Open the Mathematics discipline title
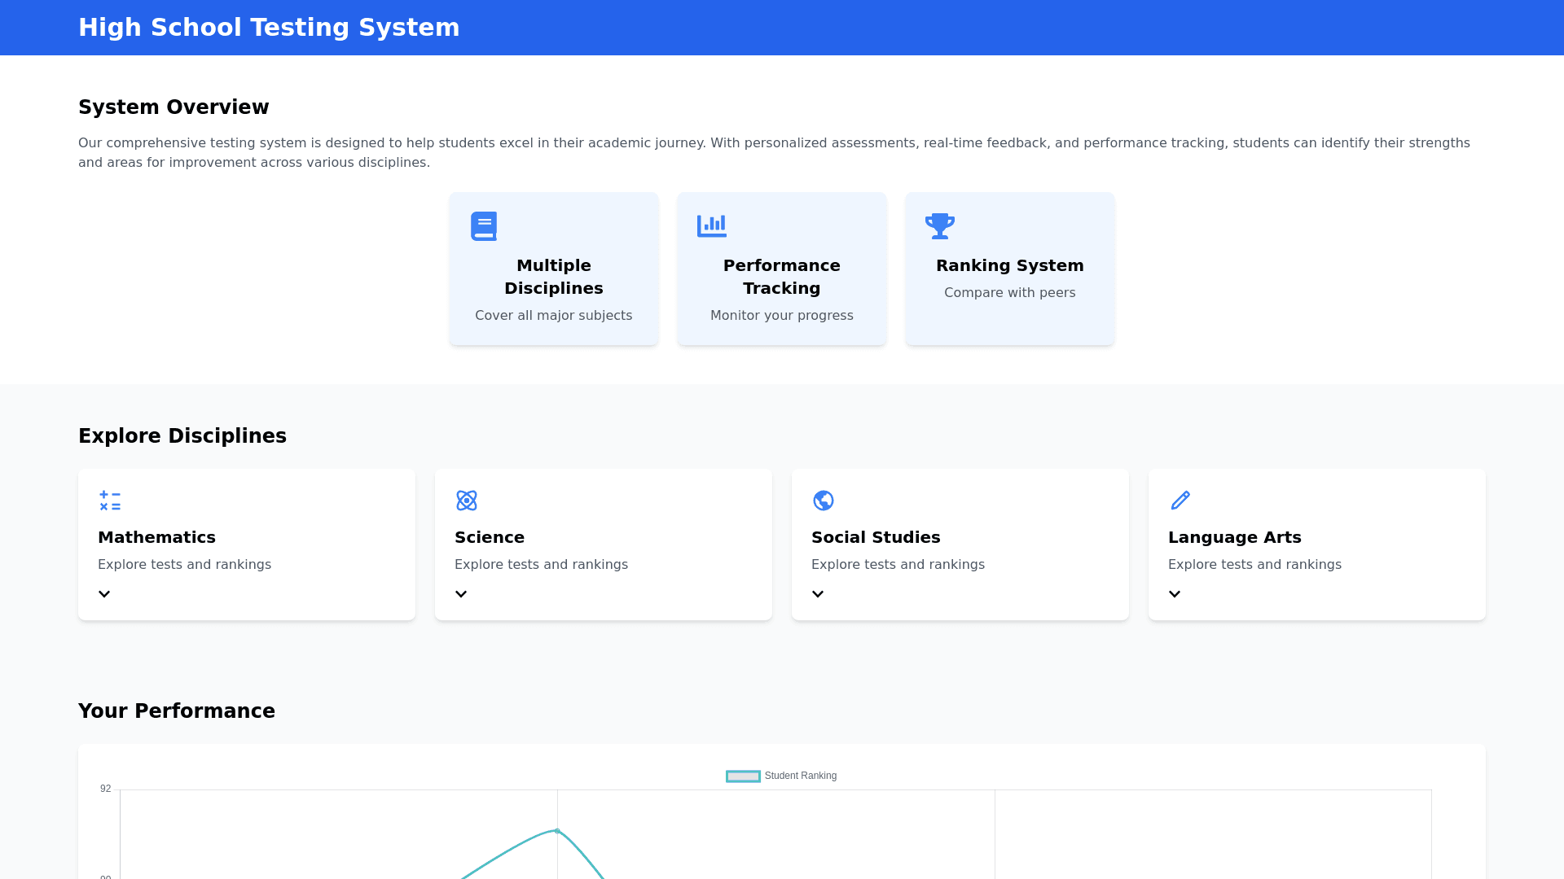 coord(156,537)
